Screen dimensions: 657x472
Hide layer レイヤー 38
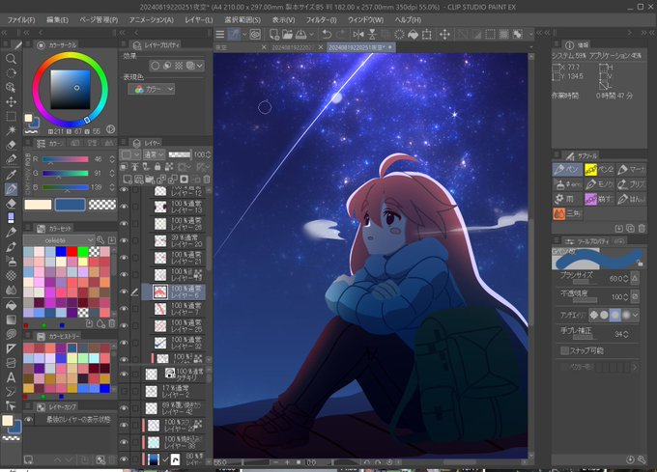pos(124,442)
